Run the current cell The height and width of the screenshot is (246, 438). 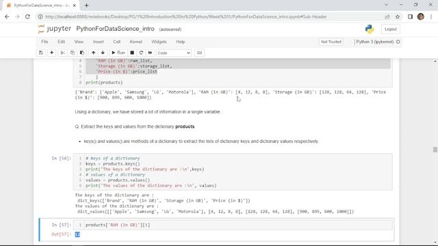pyautogui.click(x=118, y=53)
